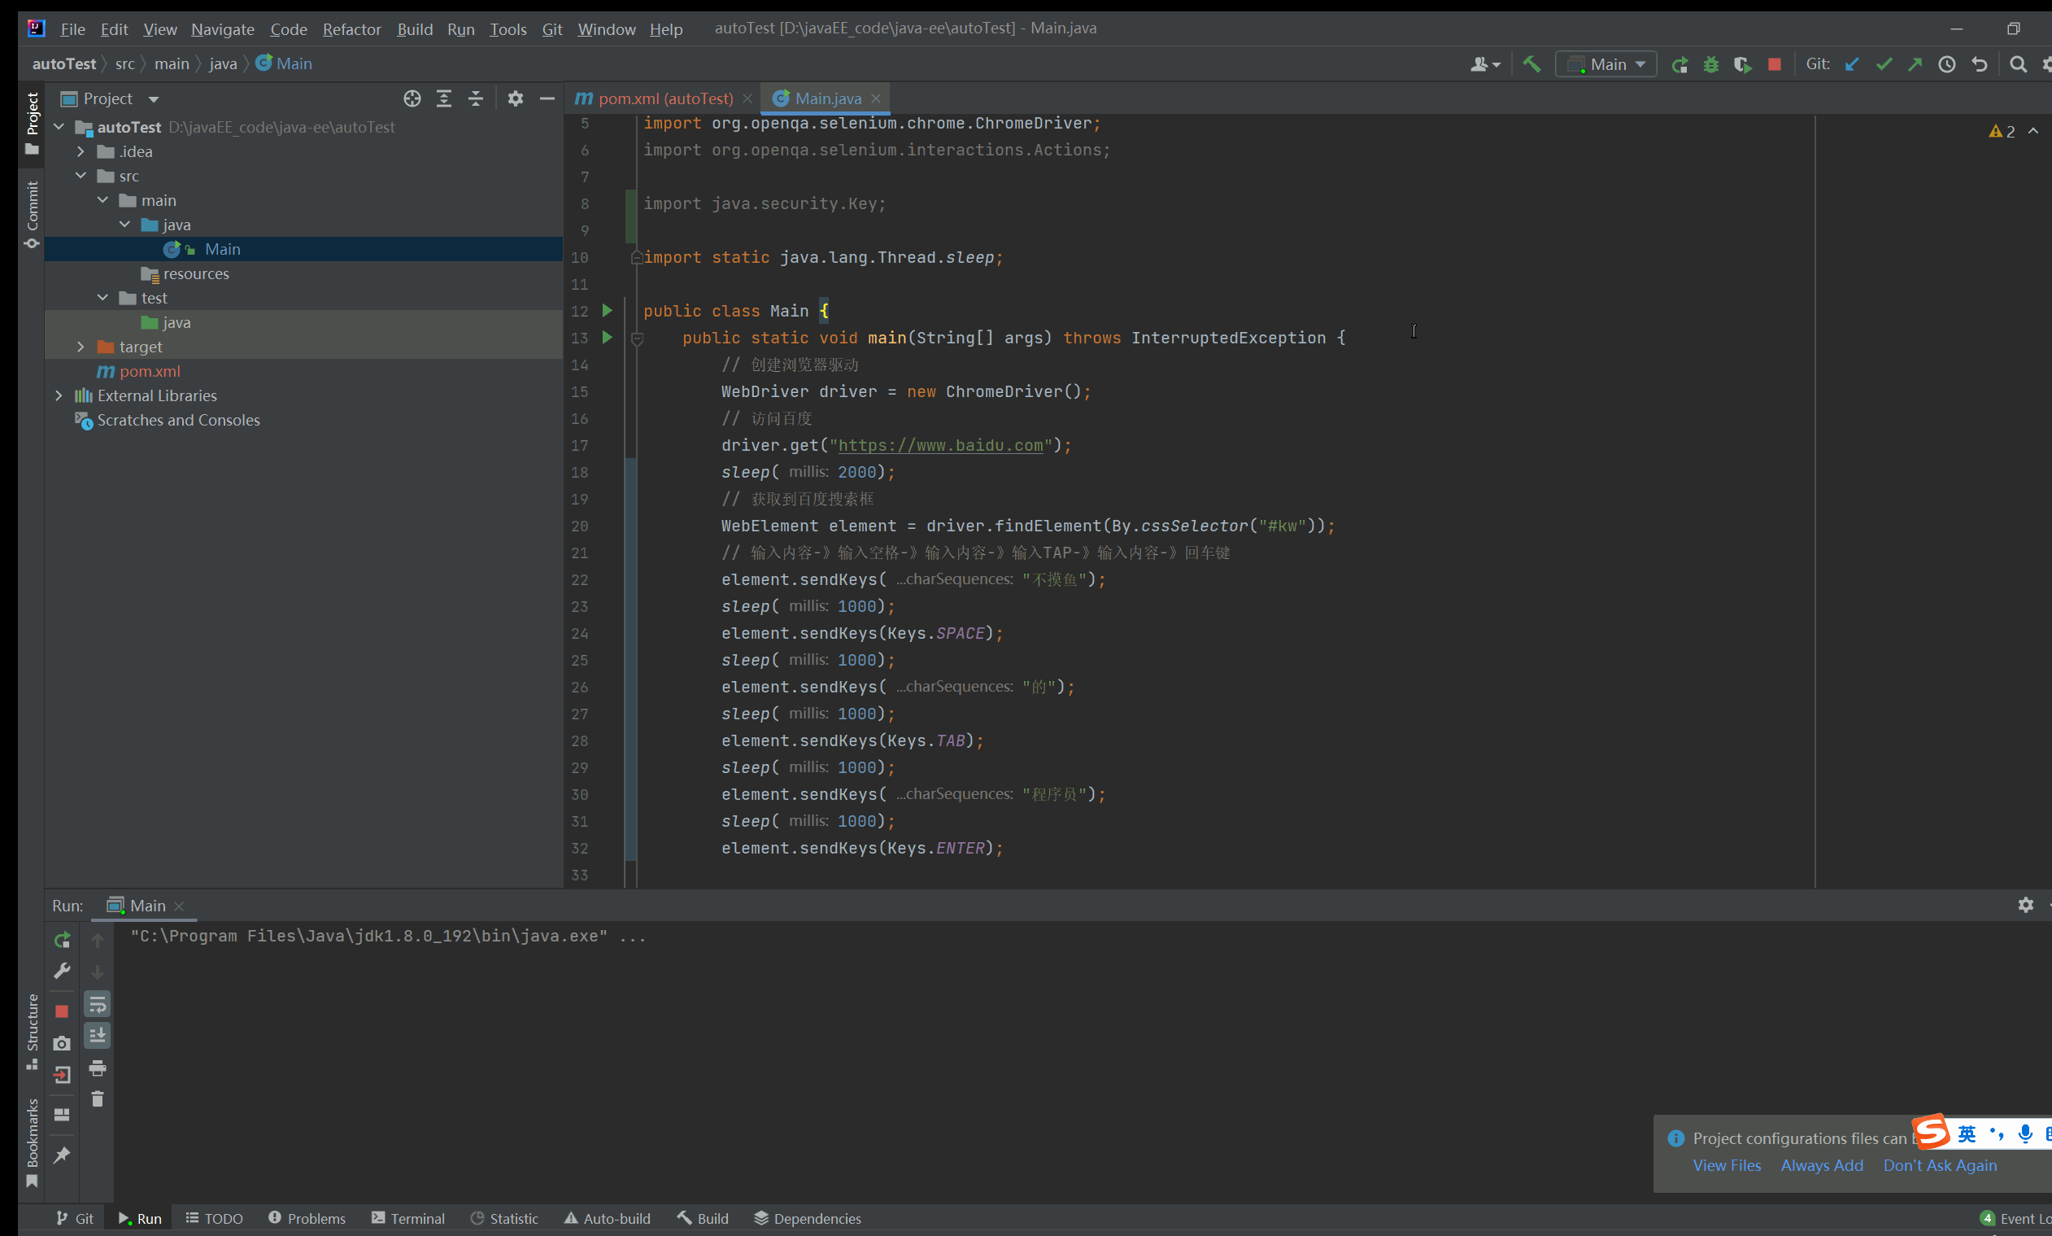Click the Stop process red square icon
This screenshot has height=1236, width=2052.
(1776, 63)
